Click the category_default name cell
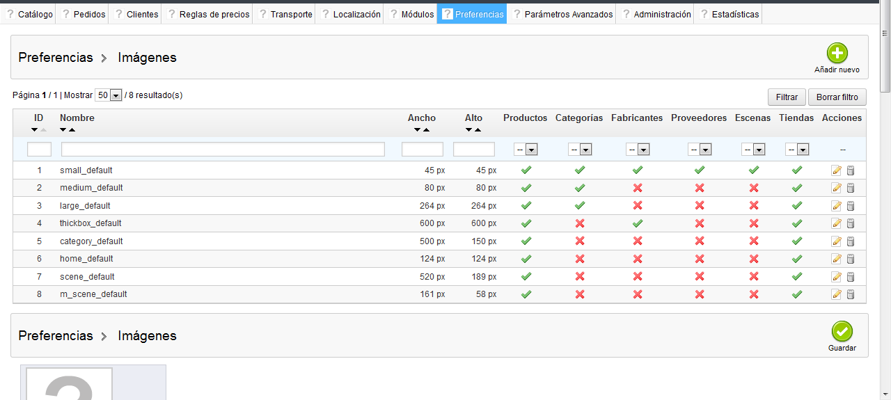Screen dimensions: 891x400 (x=91, y=241)
